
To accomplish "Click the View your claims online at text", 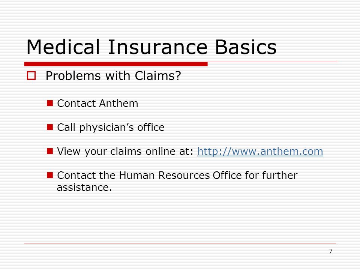I will [125, 151].
